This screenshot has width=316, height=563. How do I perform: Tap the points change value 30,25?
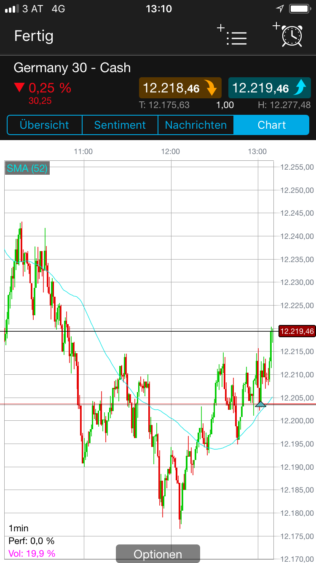click(x=40, y=100)
